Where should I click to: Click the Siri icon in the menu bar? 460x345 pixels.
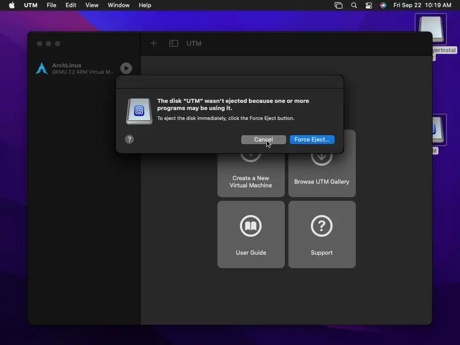[383, 5]
